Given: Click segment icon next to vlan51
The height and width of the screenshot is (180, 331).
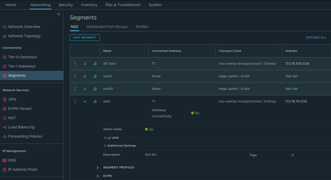Looking at the screenshot, I should tap(95, 89).
